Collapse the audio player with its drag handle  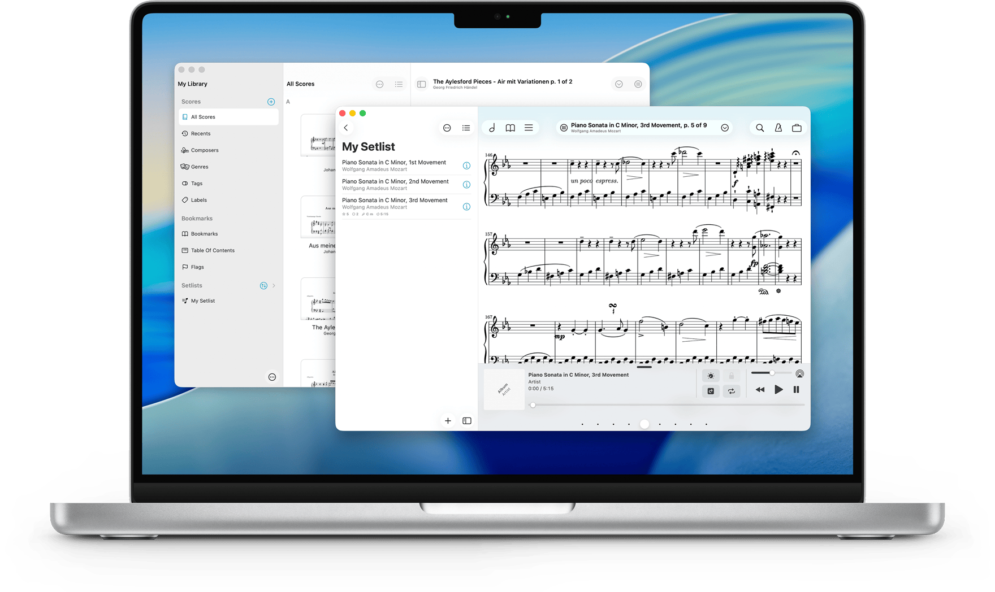644,367
